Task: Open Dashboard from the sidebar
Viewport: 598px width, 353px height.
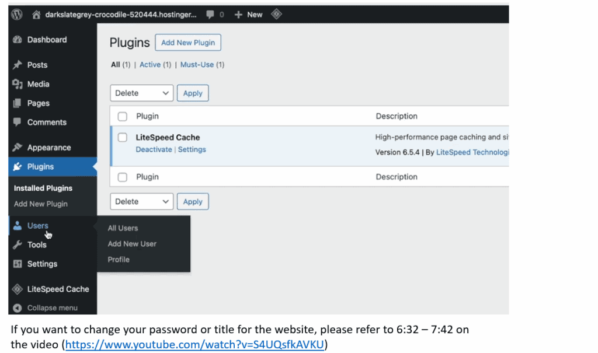Action: click(47, 40)
